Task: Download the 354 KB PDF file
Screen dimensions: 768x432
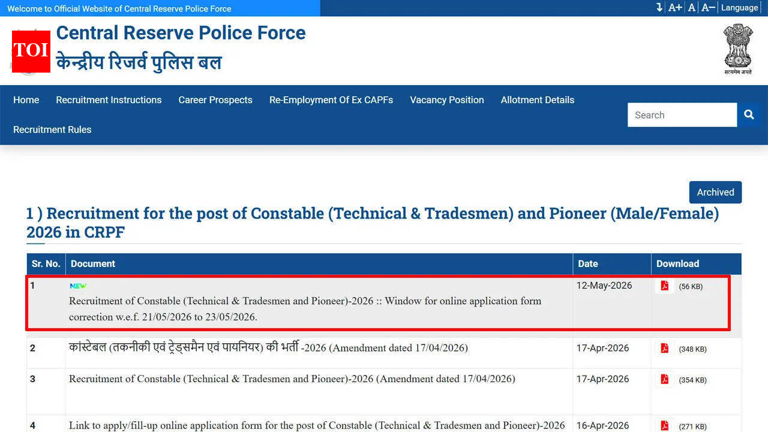Action: coord(664,379)
